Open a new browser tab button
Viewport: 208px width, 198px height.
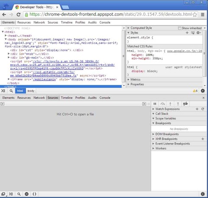[65, 7]
